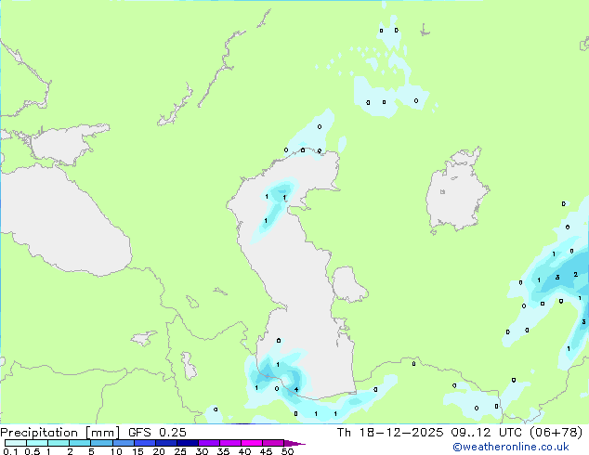
Task: Click the 30–35 mm purple legend swatch
Action: click(209, 443)
